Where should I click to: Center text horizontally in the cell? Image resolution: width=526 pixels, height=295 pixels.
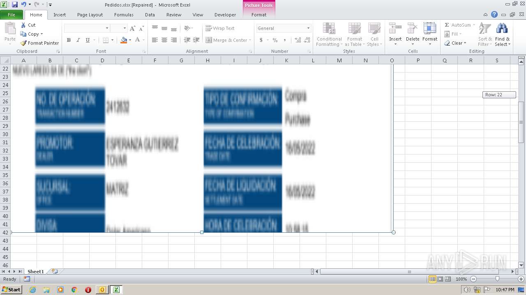point(164,40)
